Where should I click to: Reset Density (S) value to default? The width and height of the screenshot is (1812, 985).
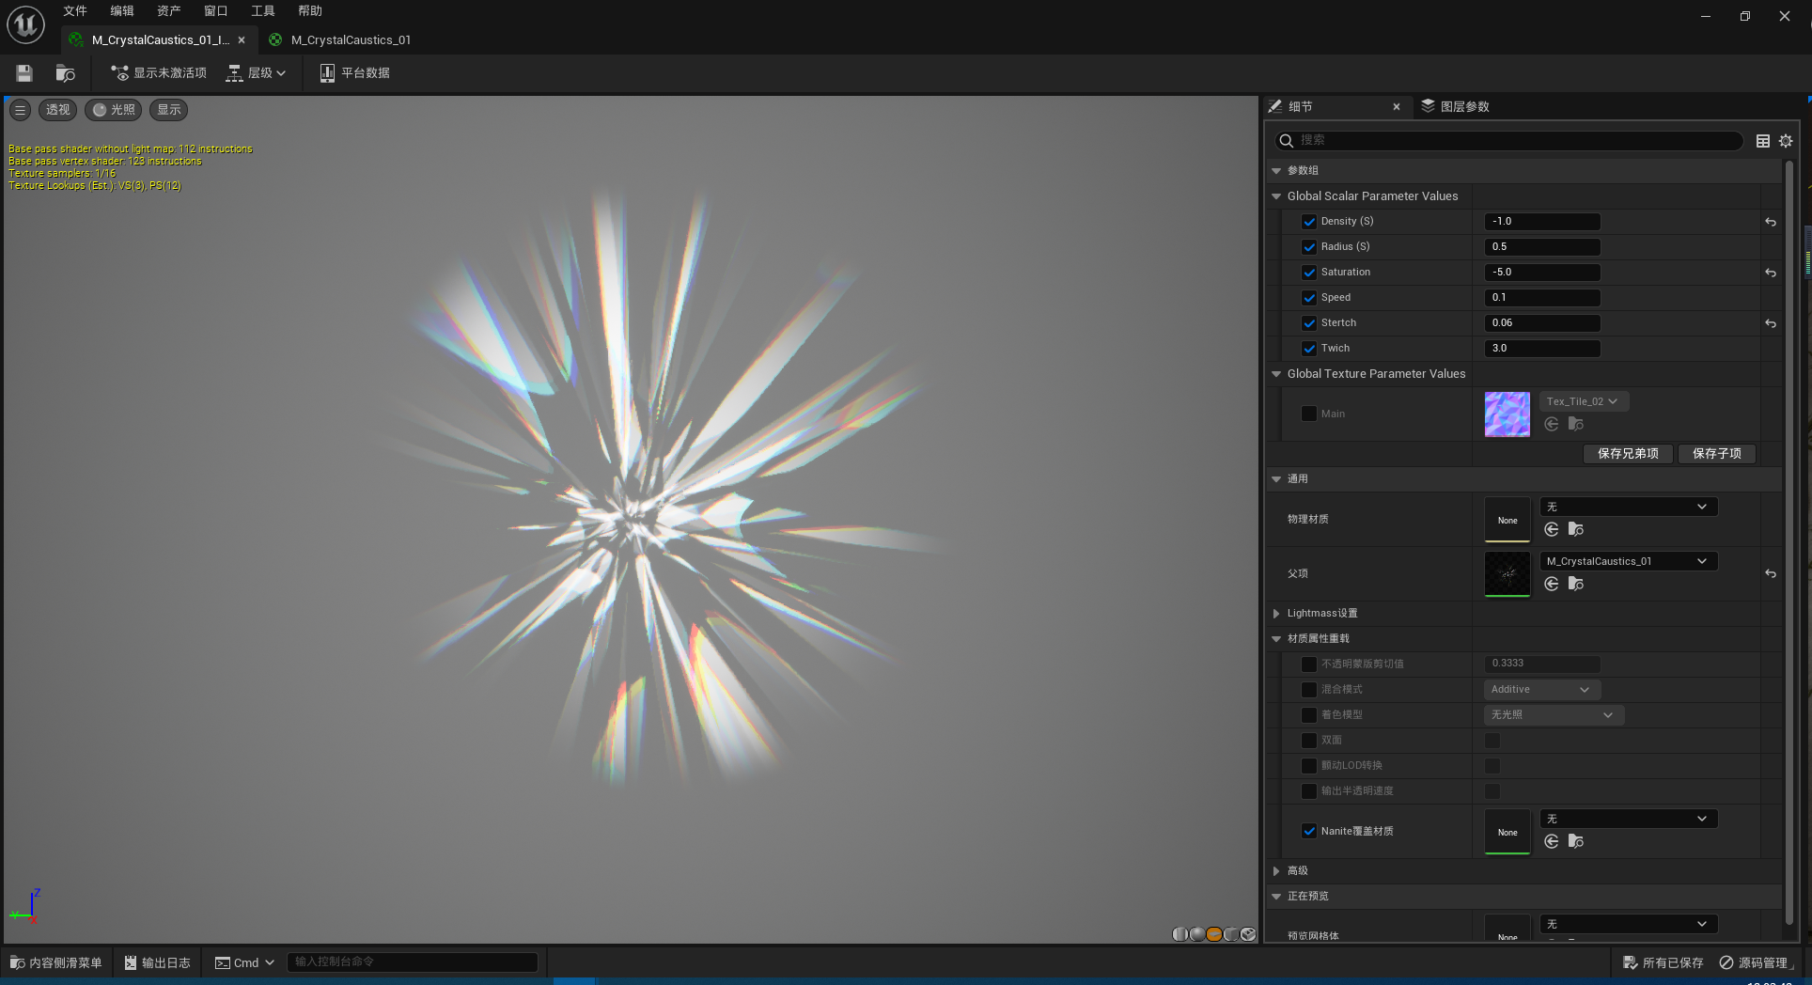[x=1770, y=222]
